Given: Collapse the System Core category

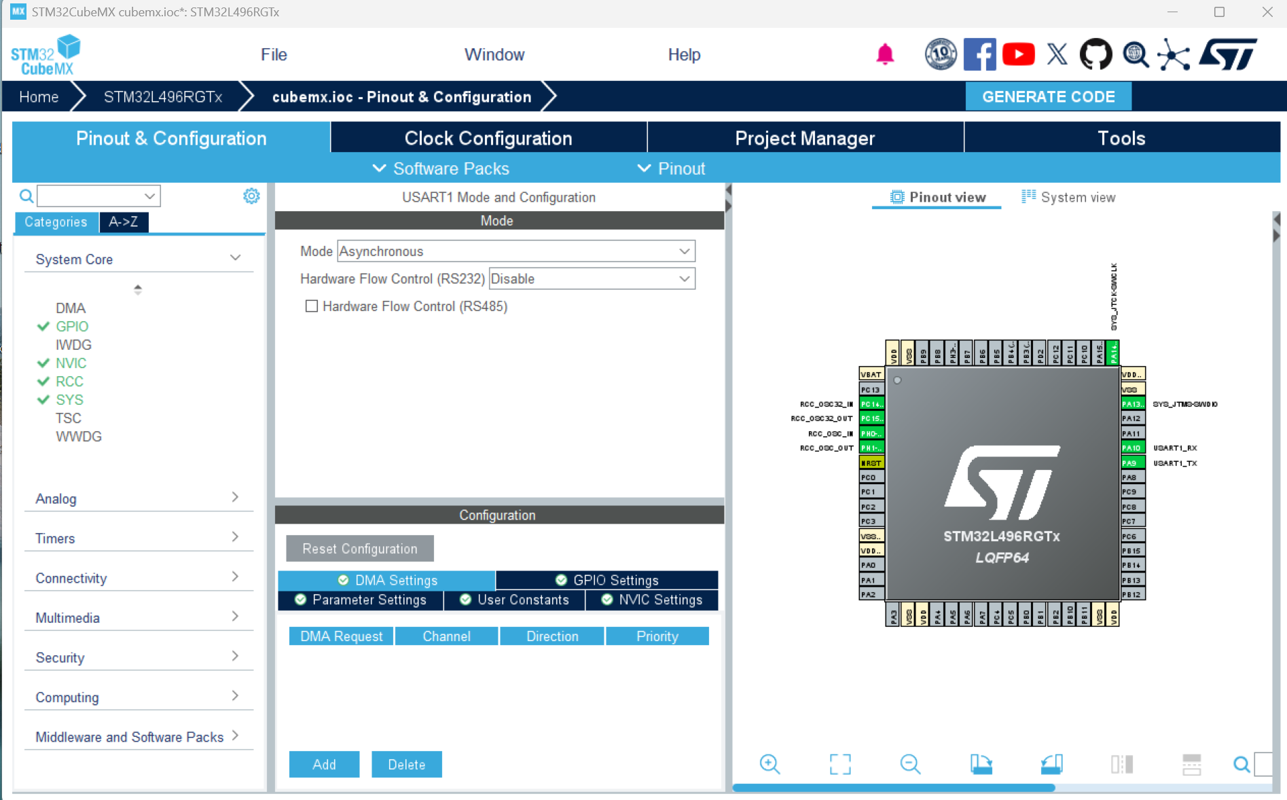Looking at the screenshot, I should coord(236,257).
